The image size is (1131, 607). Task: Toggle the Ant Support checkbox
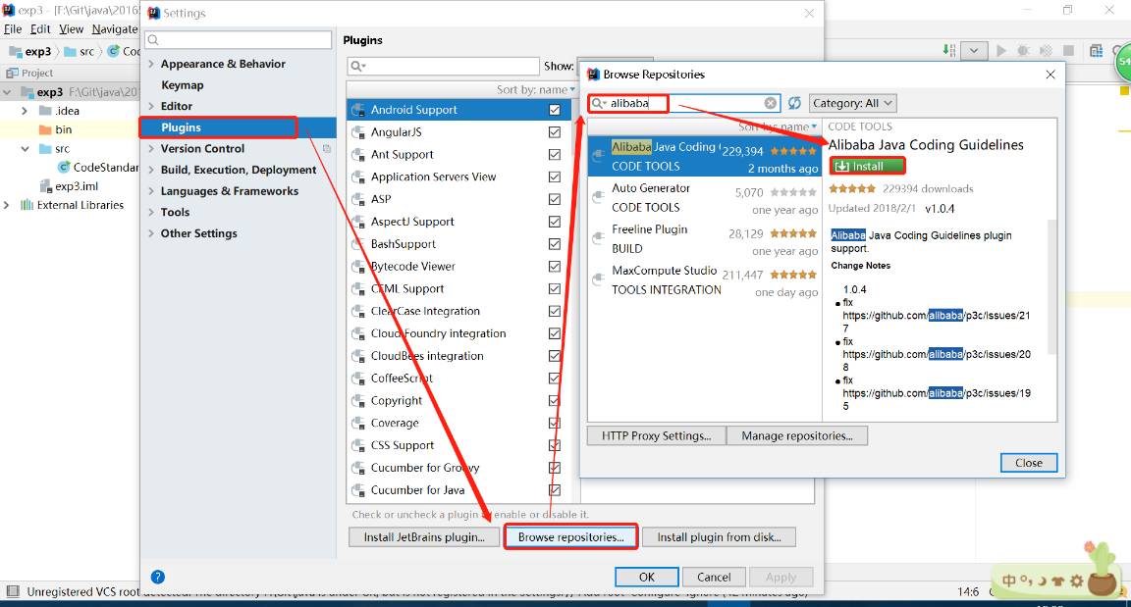click(554, 154)
